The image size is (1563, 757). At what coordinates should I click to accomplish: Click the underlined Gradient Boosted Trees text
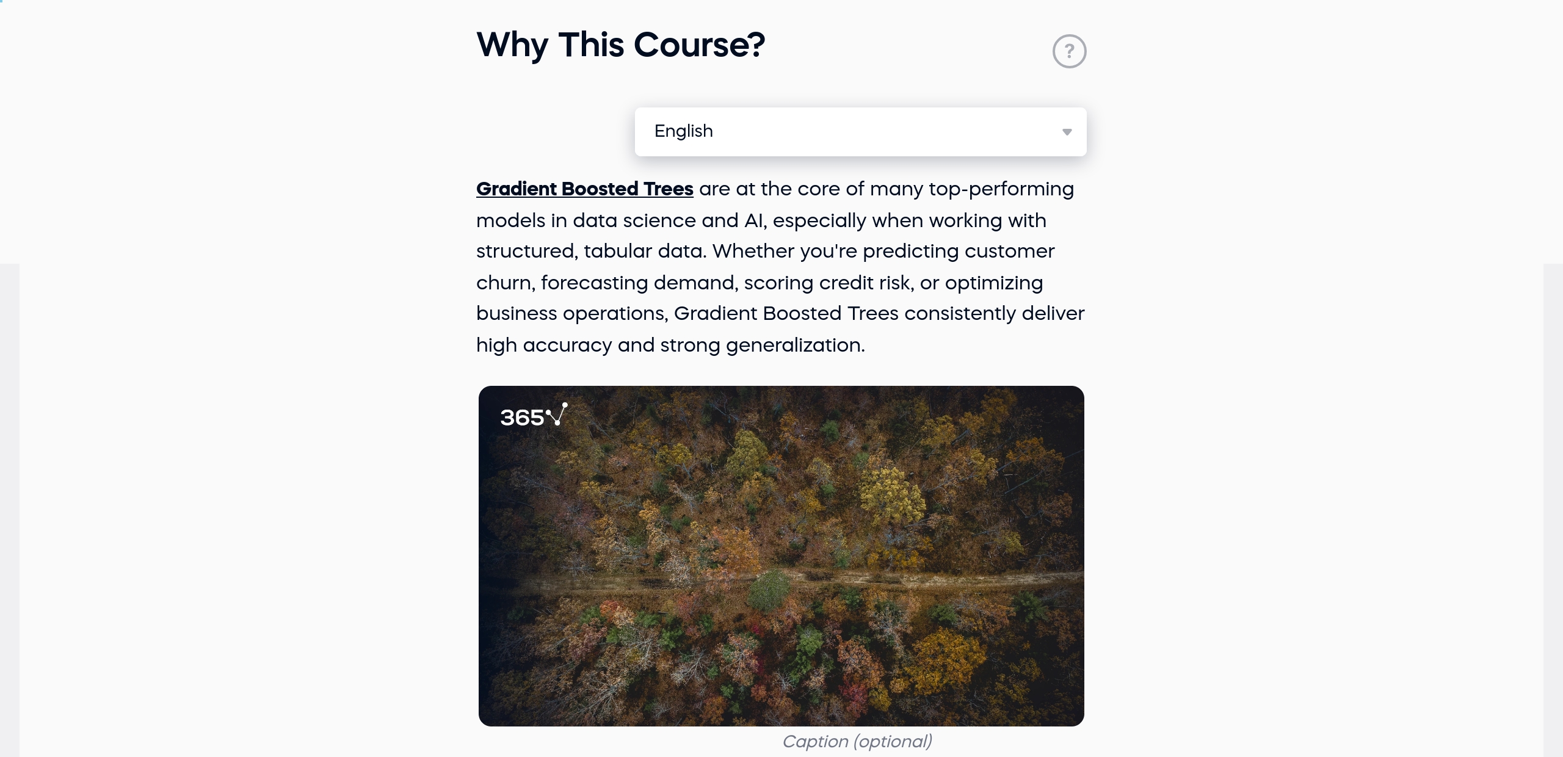584,189
